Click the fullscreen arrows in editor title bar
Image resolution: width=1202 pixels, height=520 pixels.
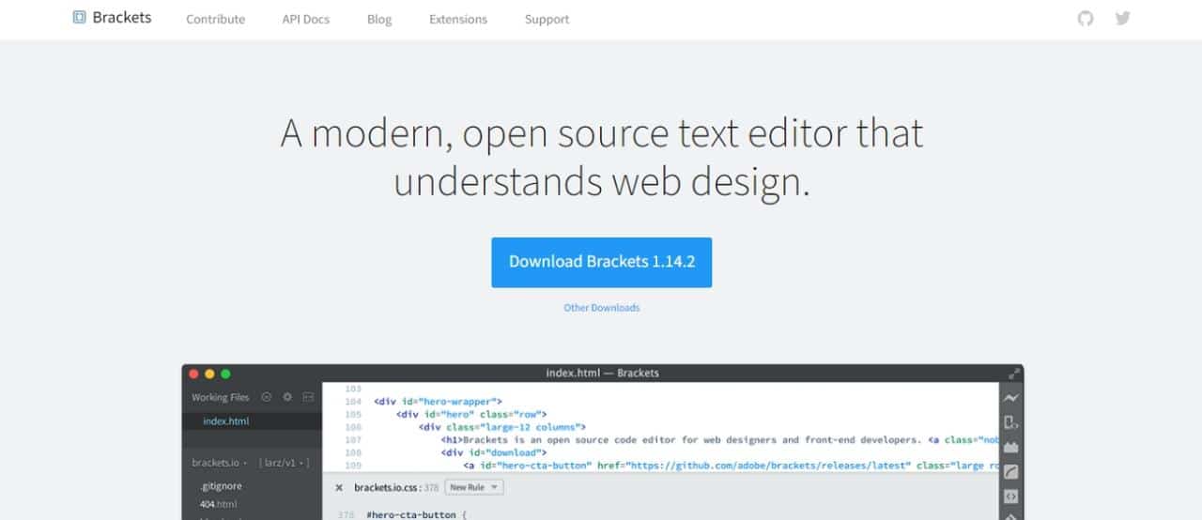pyautogui.click(x=1013, y=373)
